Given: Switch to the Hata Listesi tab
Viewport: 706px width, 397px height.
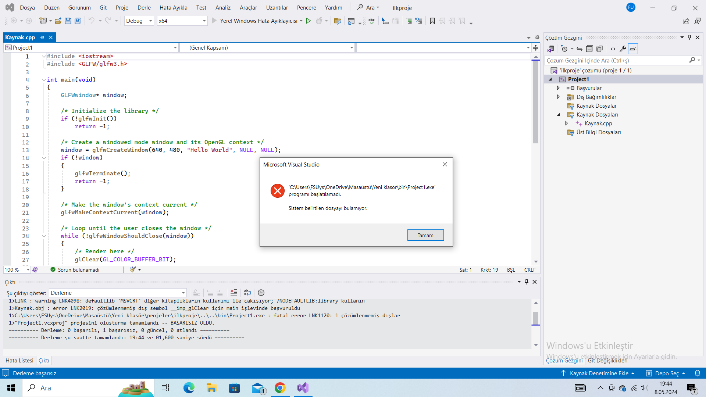Looking at the screenshot, I should tap(19, 361).
